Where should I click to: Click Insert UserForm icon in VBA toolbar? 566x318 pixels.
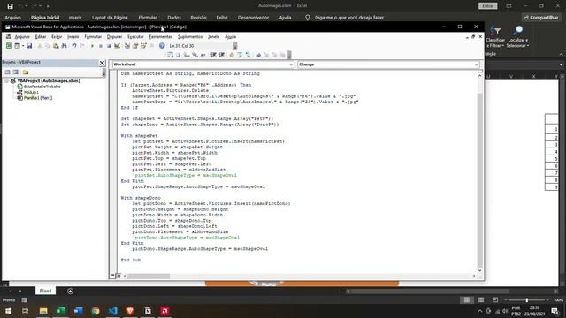tap(17, 46)
